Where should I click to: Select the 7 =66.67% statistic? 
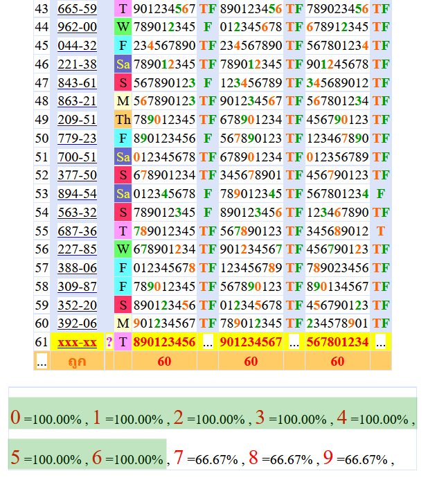point(206,459)
